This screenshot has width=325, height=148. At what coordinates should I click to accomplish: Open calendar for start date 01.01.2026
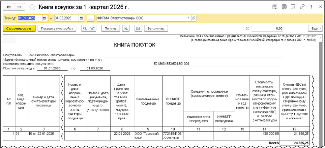click(x=44, y=18)
